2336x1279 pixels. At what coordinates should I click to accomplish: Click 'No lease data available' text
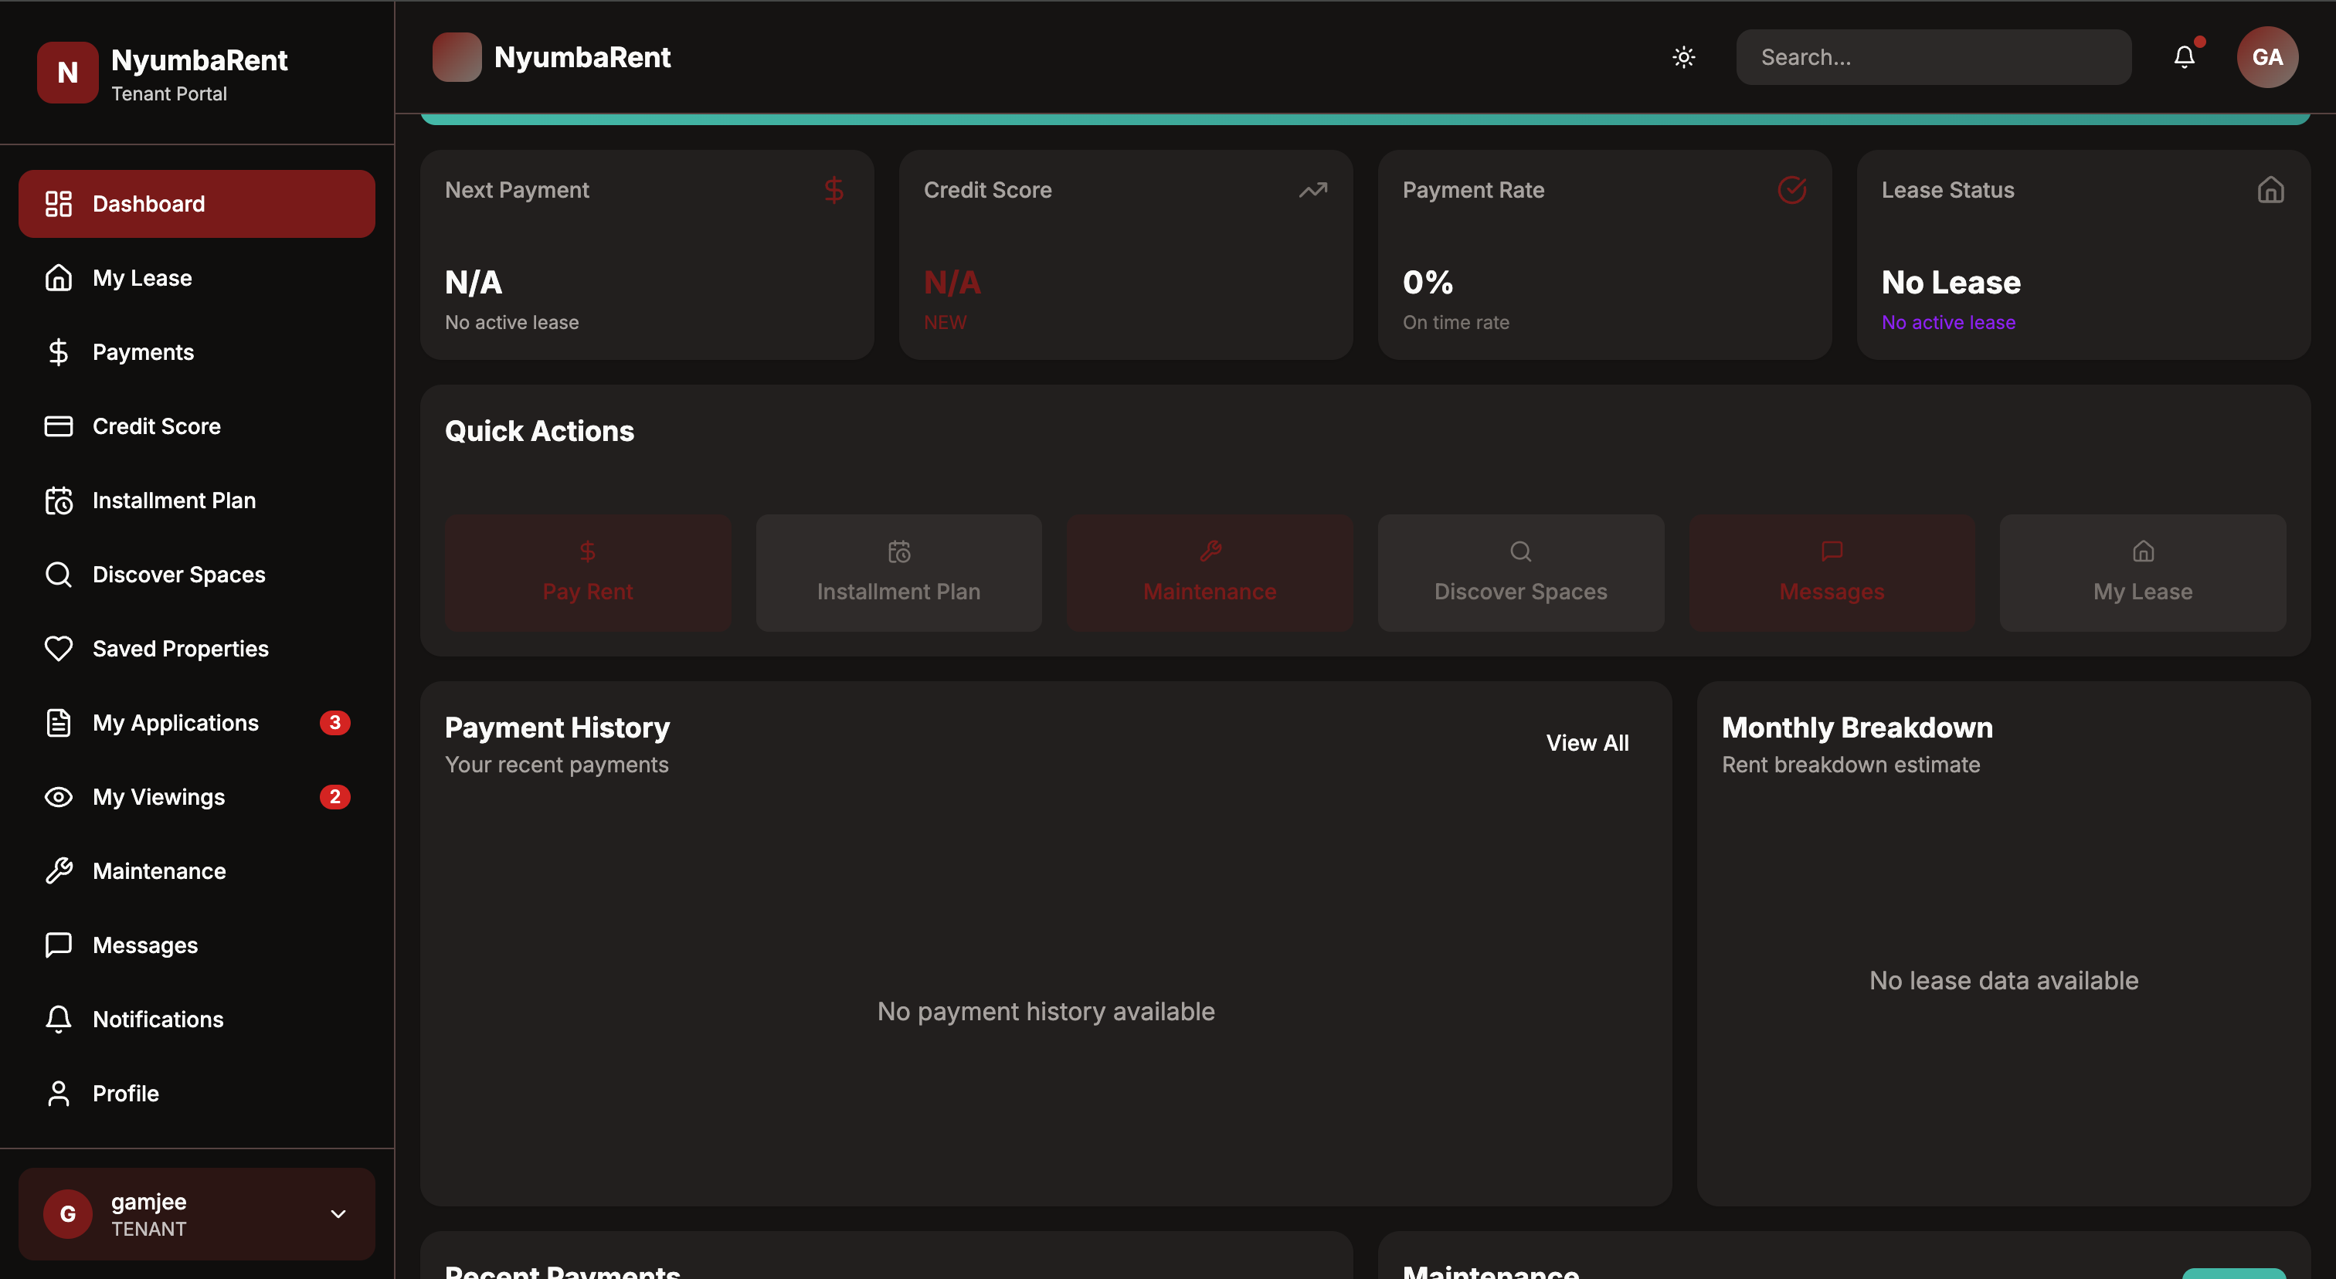point(2003,981)
